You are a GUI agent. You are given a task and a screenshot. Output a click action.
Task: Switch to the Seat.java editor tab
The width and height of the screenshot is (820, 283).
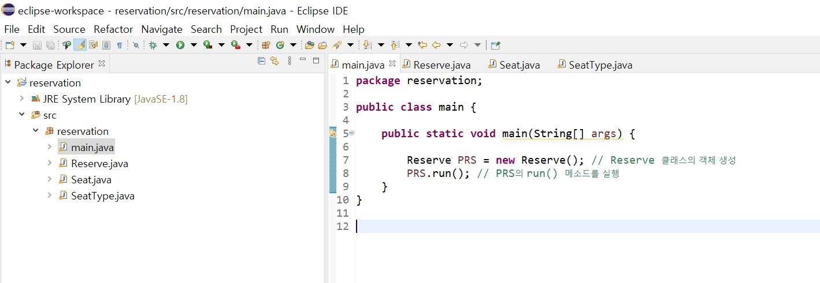pyautogui.click(x=514, y=65)
